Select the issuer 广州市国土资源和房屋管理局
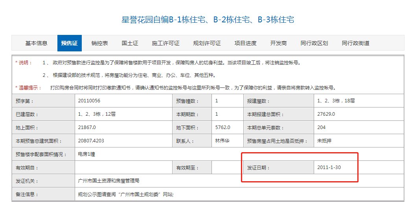 [x=109, y=181]
